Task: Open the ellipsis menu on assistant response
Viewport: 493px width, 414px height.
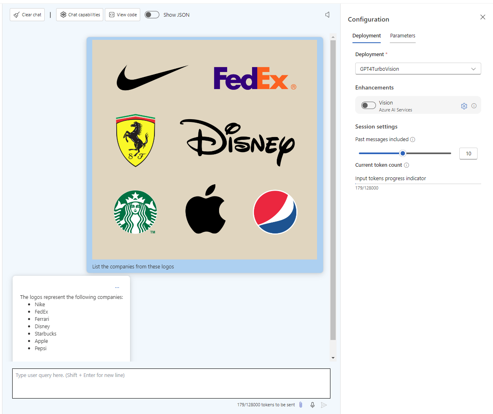Action: pos(117,288)
